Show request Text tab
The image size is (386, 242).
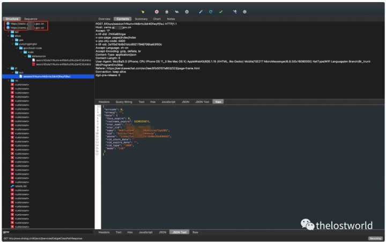[x=142, y=102]
